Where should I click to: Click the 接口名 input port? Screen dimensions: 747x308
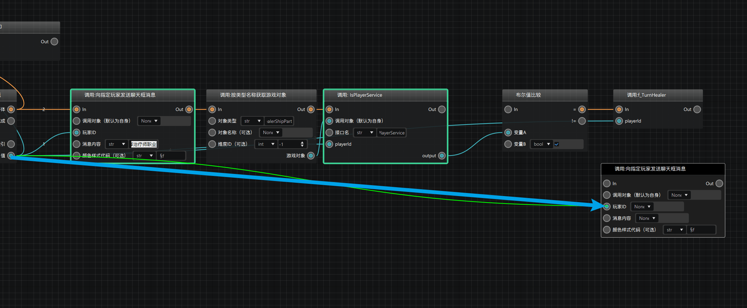point(329,132)
